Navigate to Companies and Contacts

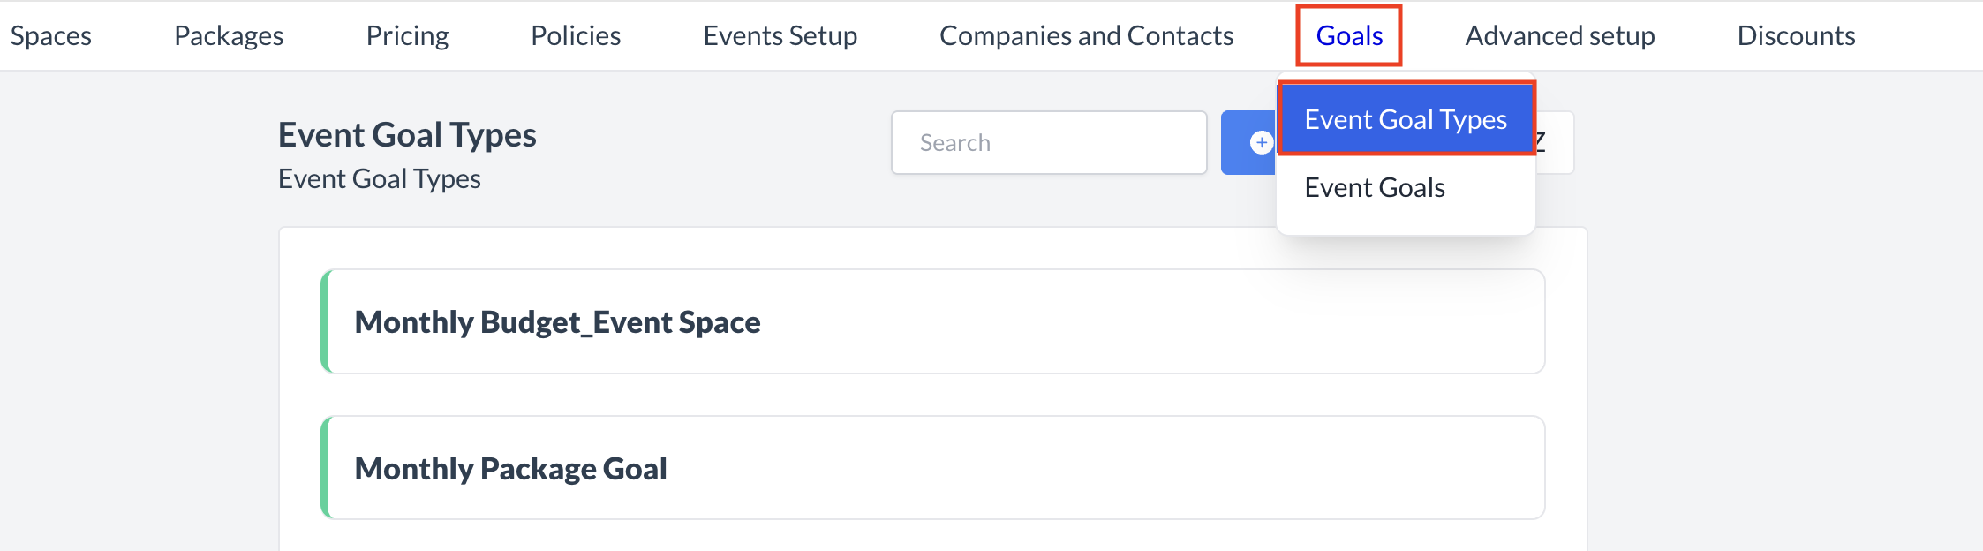tap(1086, 35)
